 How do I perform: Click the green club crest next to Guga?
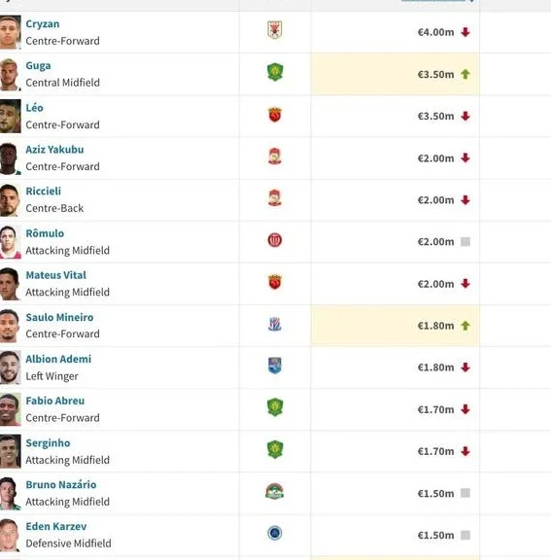(x=275, y=72)
